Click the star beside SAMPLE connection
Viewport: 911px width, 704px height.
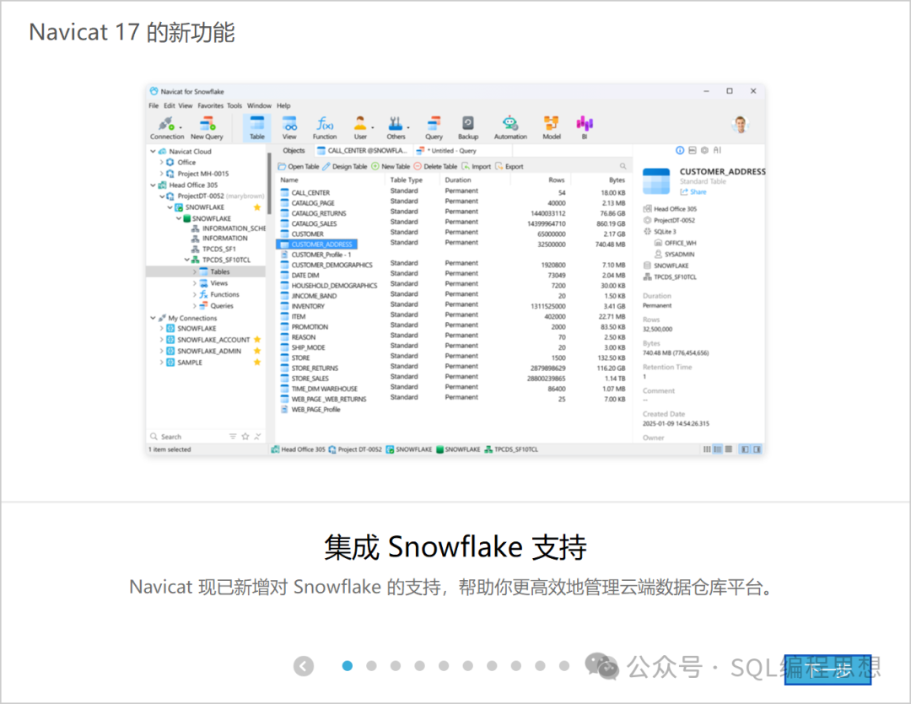tap(257, 362)
